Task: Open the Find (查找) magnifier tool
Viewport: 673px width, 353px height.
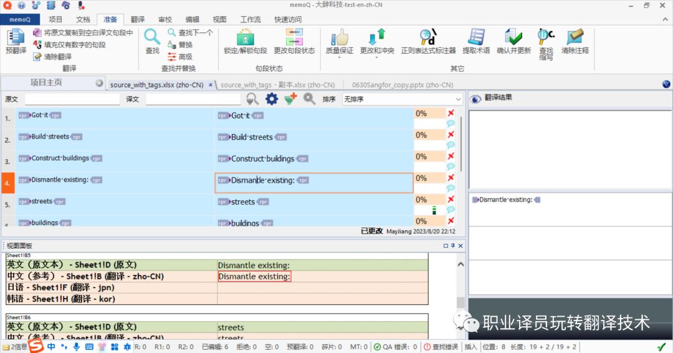Action: point(153,41)
